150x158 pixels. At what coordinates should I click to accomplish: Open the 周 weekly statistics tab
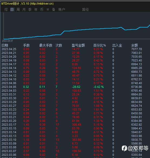tap(18, 10)
